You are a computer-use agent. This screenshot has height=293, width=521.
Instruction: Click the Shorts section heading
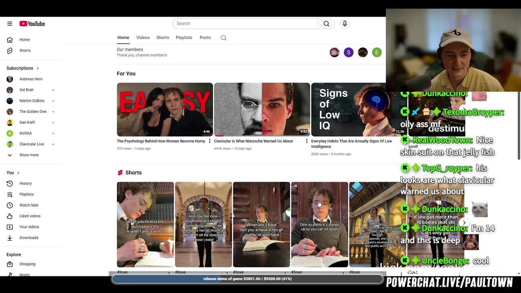pos(134,173)
